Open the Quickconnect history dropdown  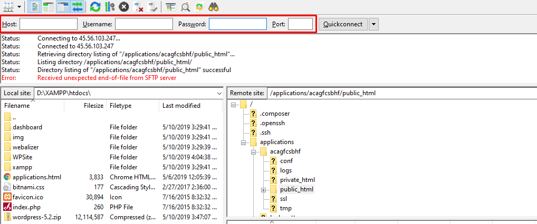(x=373, y=24)
